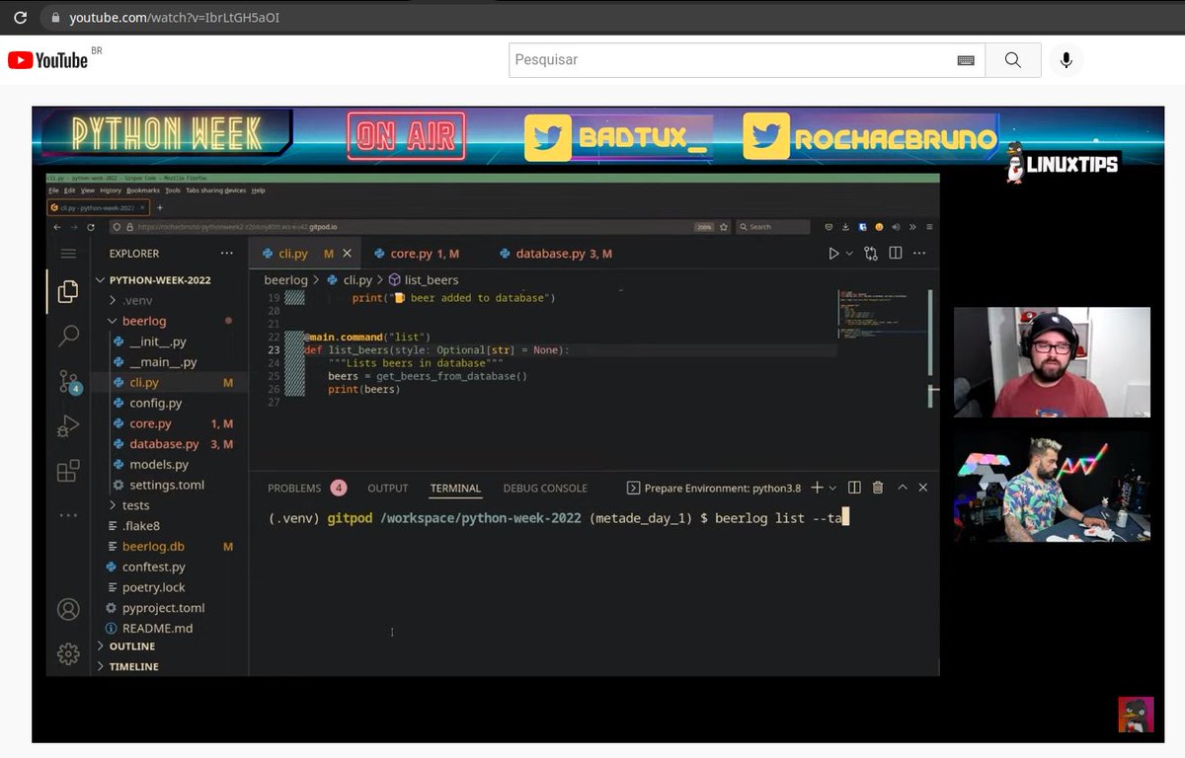Open Run and Debug view
Screen dimensions: 1185x758
68,426
